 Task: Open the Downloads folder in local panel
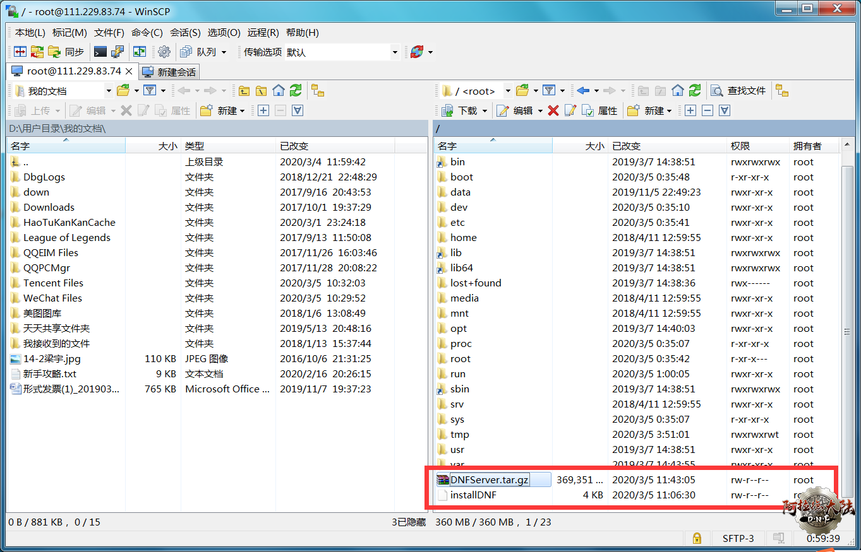[49, 208]
